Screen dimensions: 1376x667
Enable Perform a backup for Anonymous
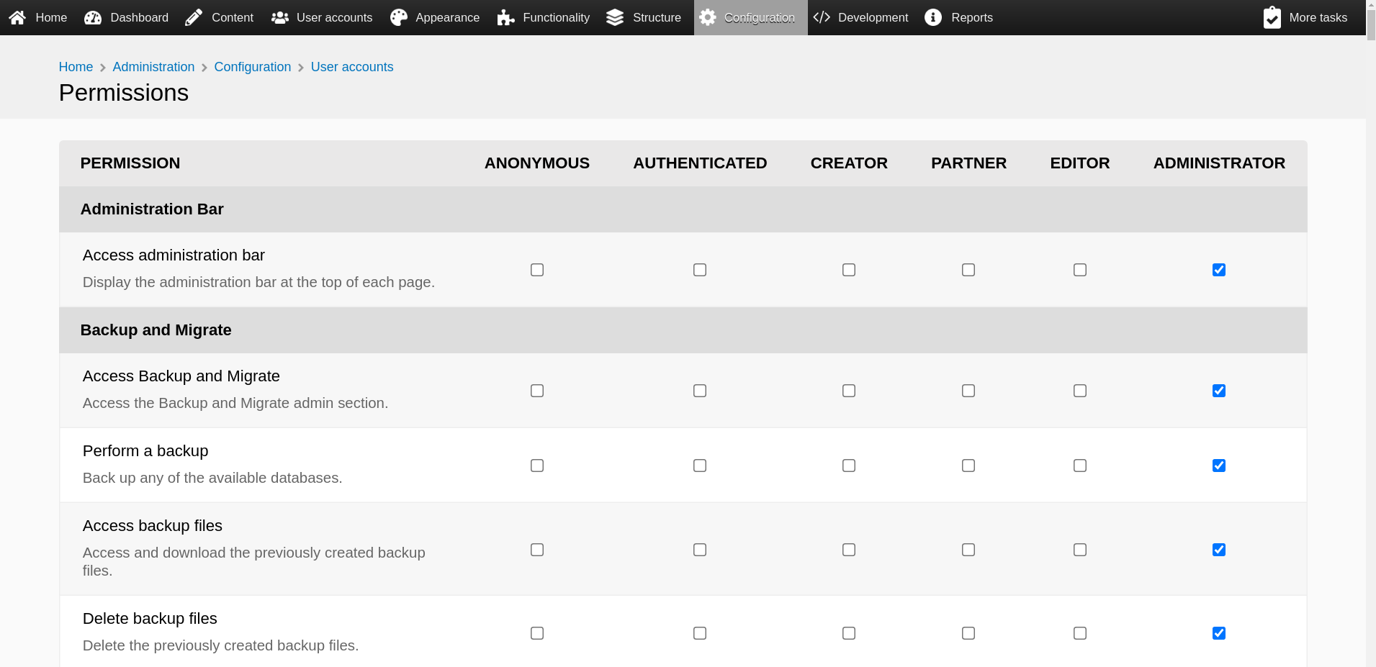(x=537, y=466)
